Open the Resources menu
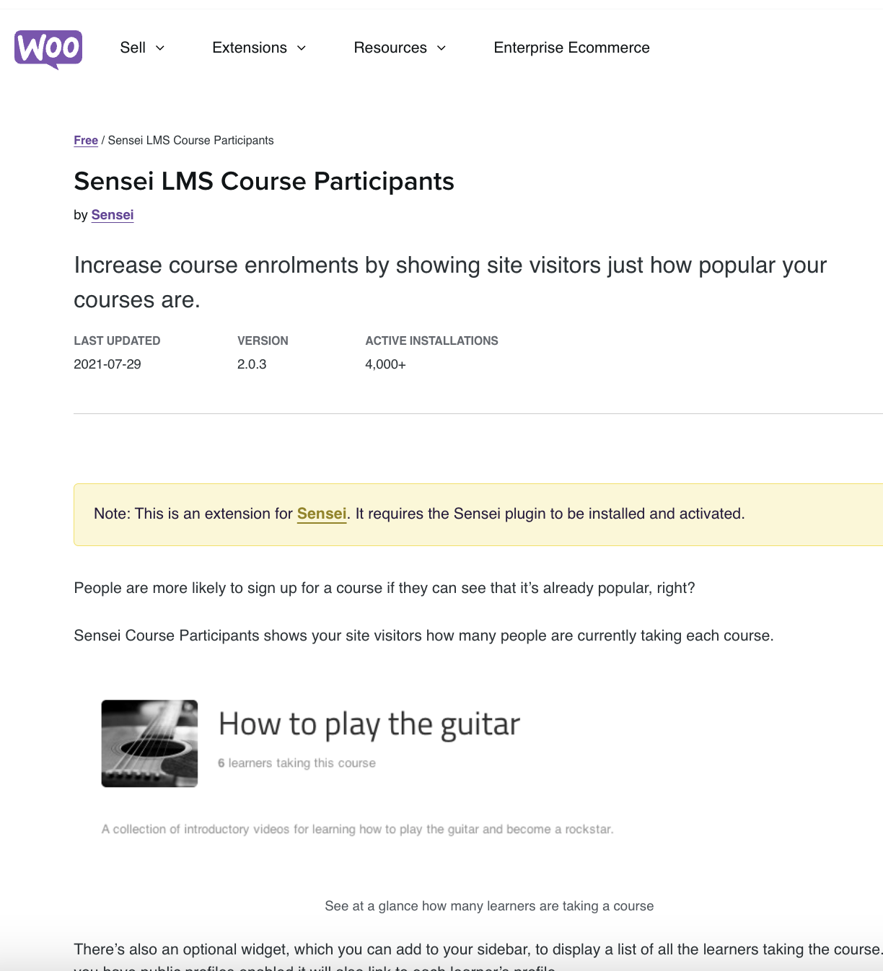 coord(390,48)
